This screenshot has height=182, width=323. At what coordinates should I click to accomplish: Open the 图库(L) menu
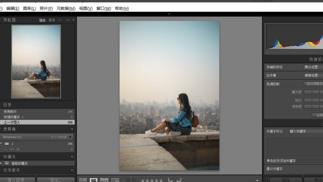[x=29, y=9]
